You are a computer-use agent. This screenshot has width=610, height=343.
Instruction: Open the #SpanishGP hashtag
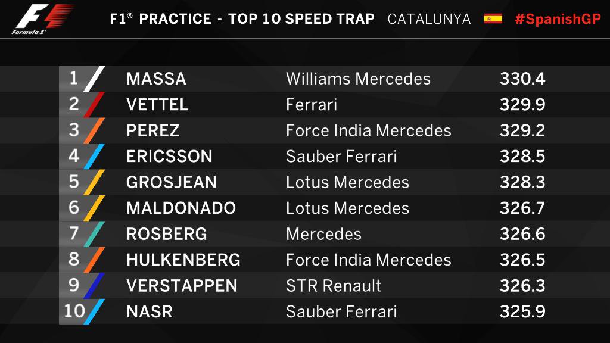pos(558,18)
